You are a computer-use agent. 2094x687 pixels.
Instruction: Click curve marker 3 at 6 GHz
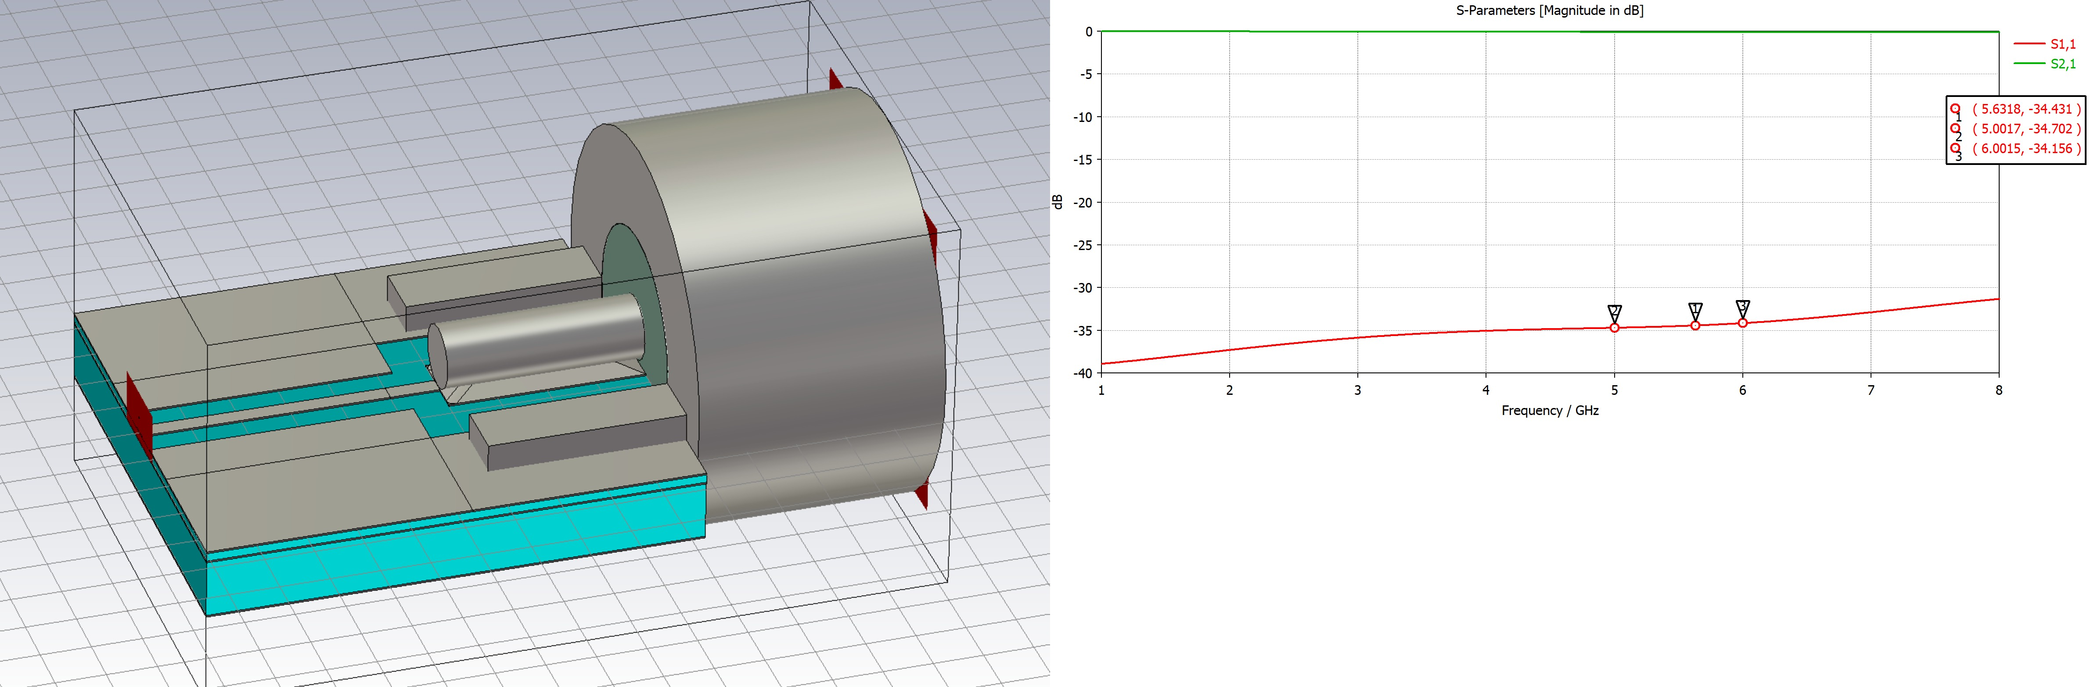tap(1742, 323)
